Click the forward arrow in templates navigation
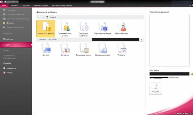Image resolution: width=193 pixels, height=115 pixels. (x=42, y=17)
